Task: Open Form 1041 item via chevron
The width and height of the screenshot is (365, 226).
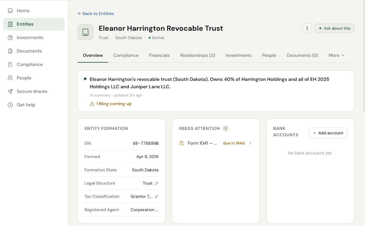Action: [x=250, y=143]
